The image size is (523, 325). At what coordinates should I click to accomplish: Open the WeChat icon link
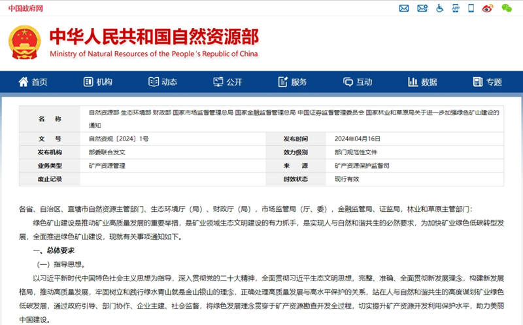506,9
